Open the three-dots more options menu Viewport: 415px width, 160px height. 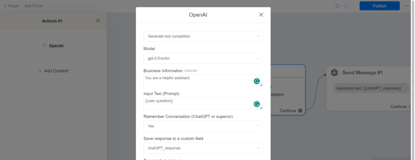[x=406, y=6]
